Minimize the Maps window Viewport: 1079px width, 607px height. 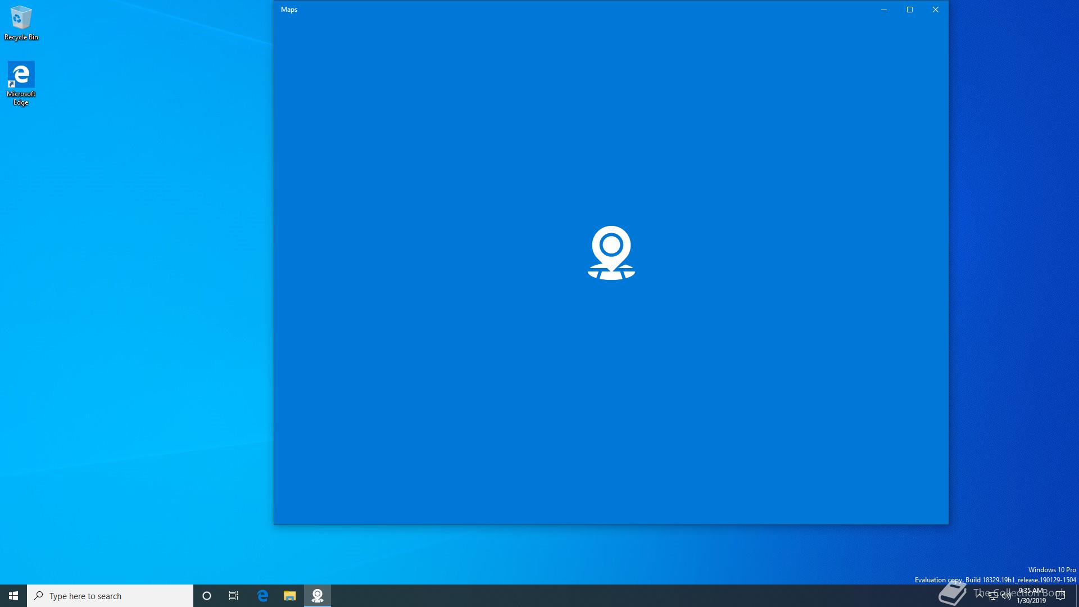click(884, 10)
